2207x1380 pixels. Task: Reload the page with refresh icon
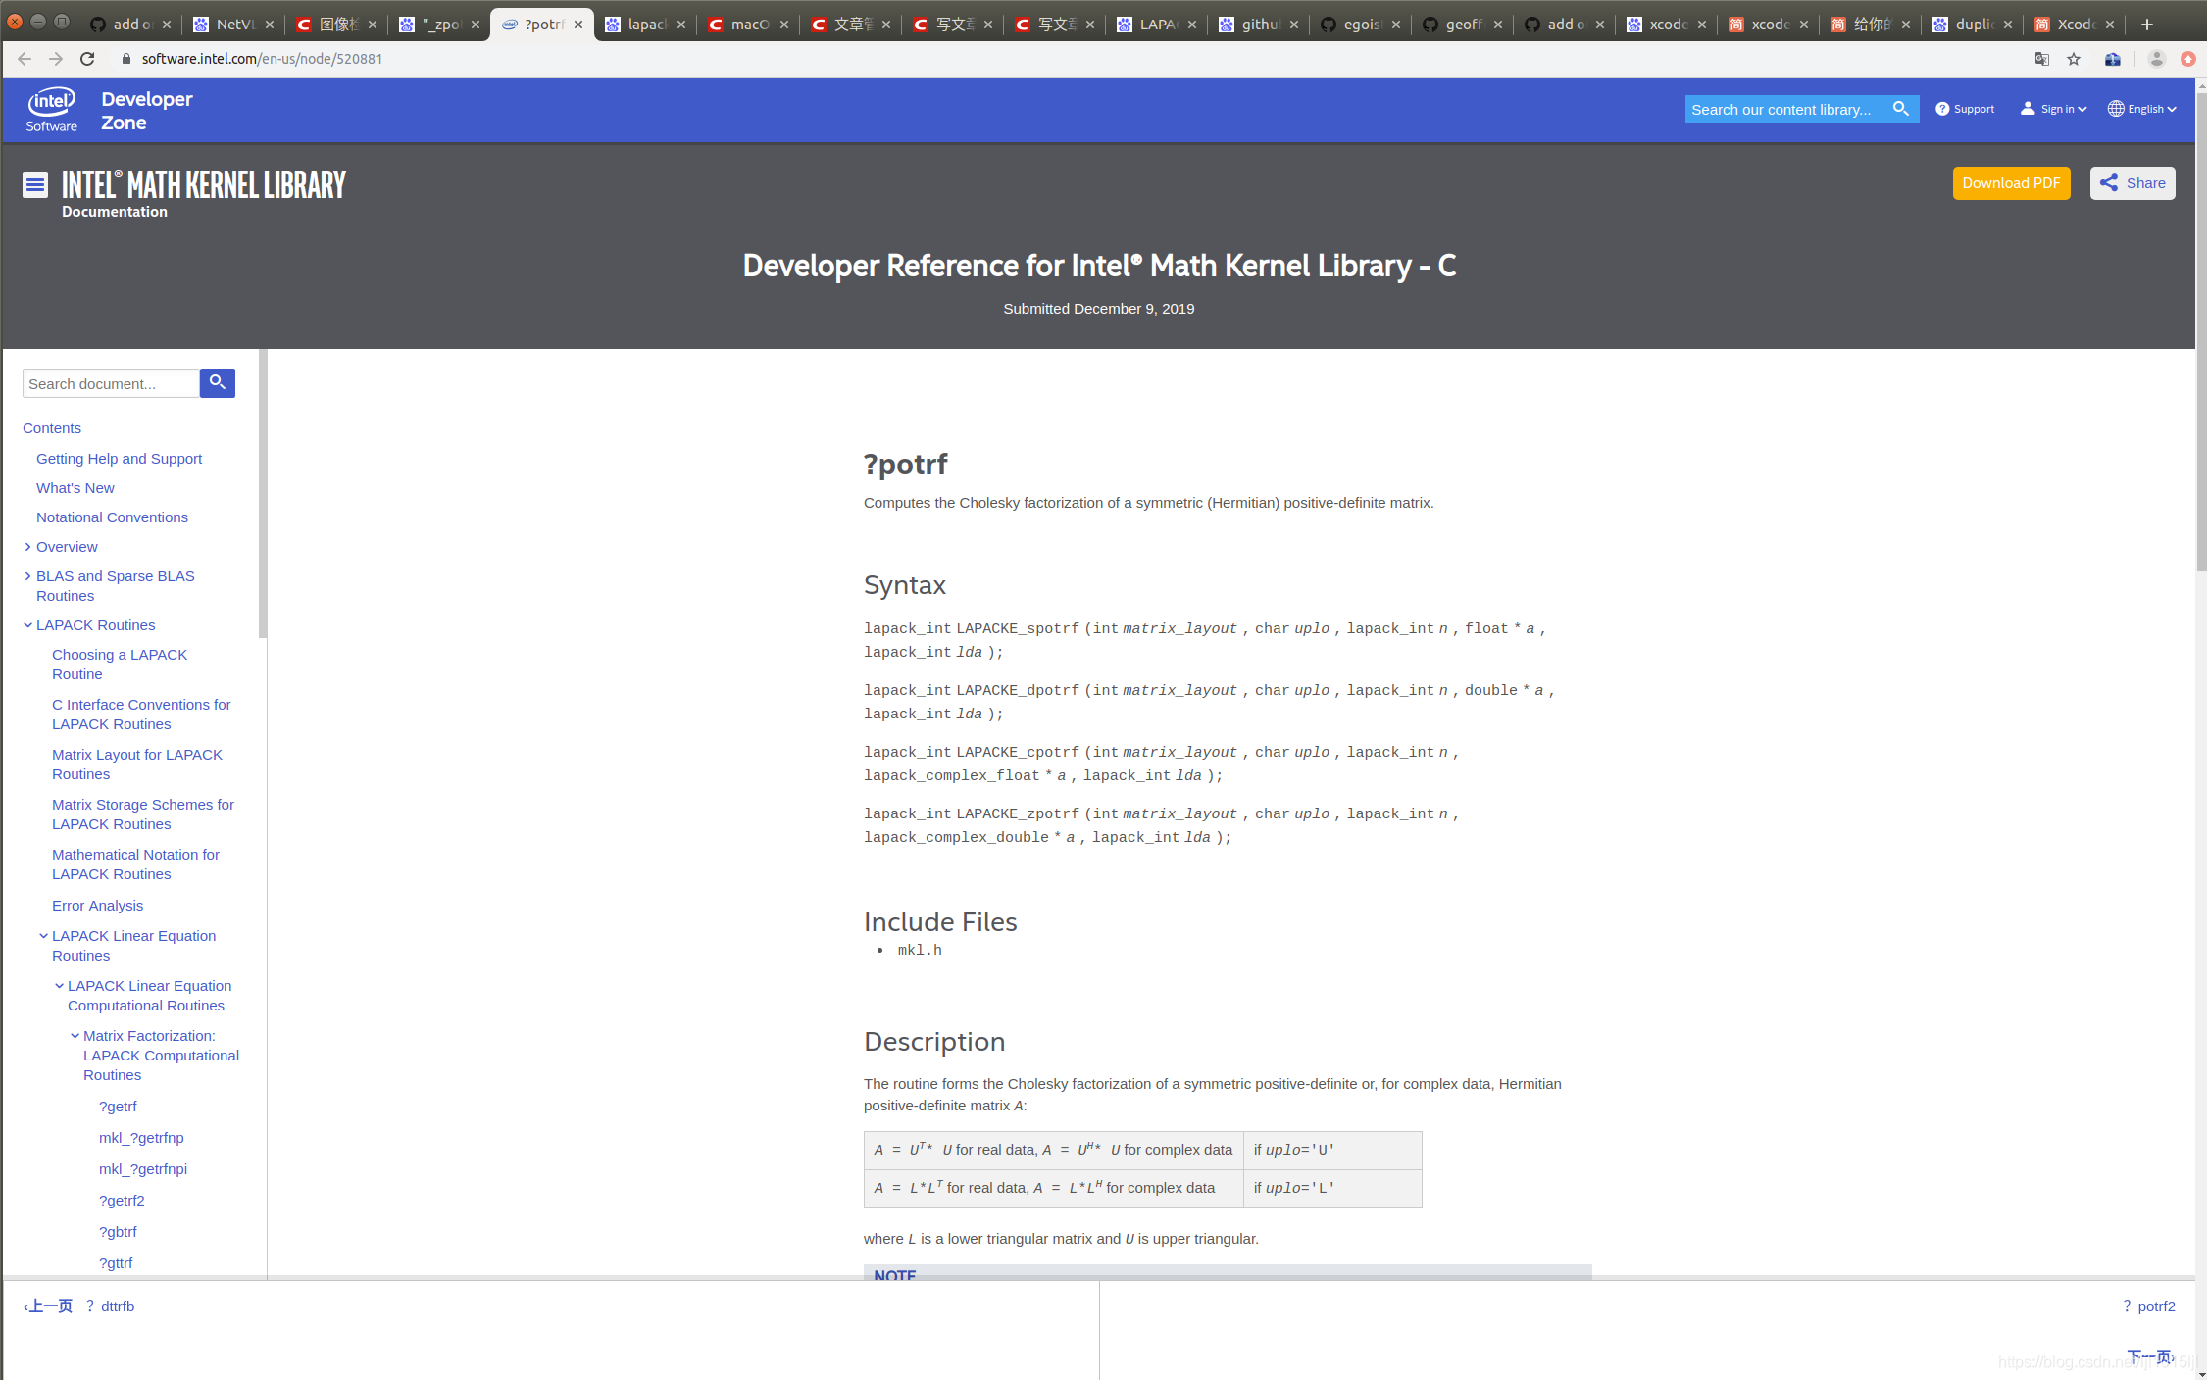click(87, 59)
